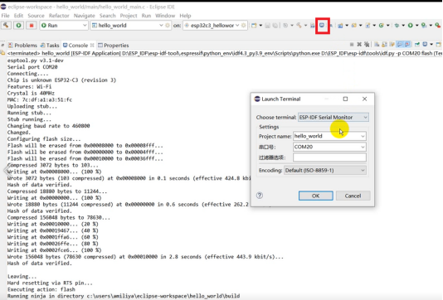
Task: Click Remove All Terminated Launches double-X icon
Action: pos(367,44)
